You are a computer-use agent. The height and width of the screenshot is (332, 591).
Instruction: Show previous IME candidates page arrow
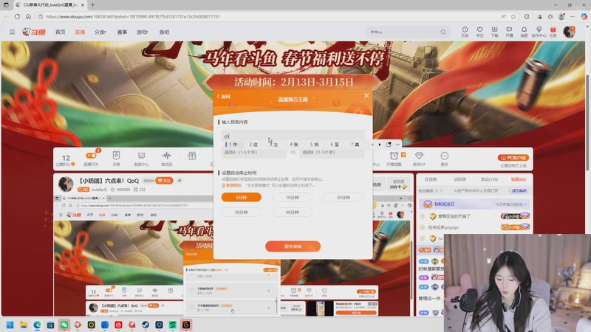point(373,145)
